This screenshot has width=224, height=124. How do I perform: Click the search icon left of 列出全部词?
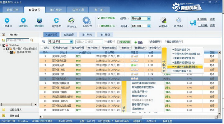pyautogui.click(x=44, y=41)
